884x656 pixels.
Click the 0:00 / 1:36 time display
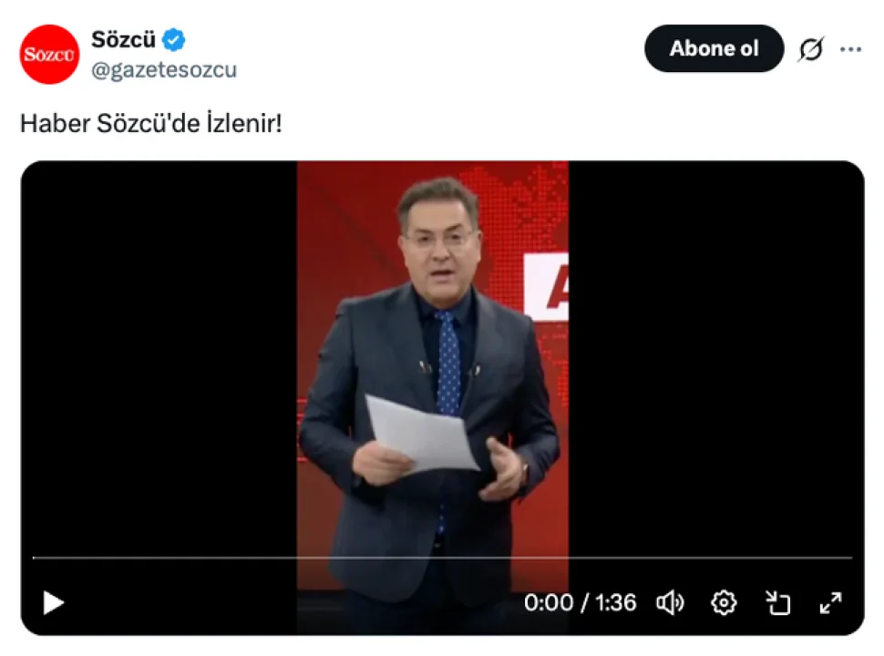pos(580,602)
